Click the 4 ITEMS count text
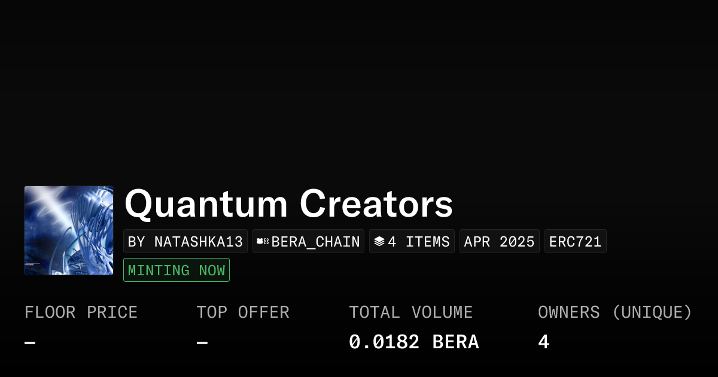This screenshot has height=377, width=718. coord(419,242)
